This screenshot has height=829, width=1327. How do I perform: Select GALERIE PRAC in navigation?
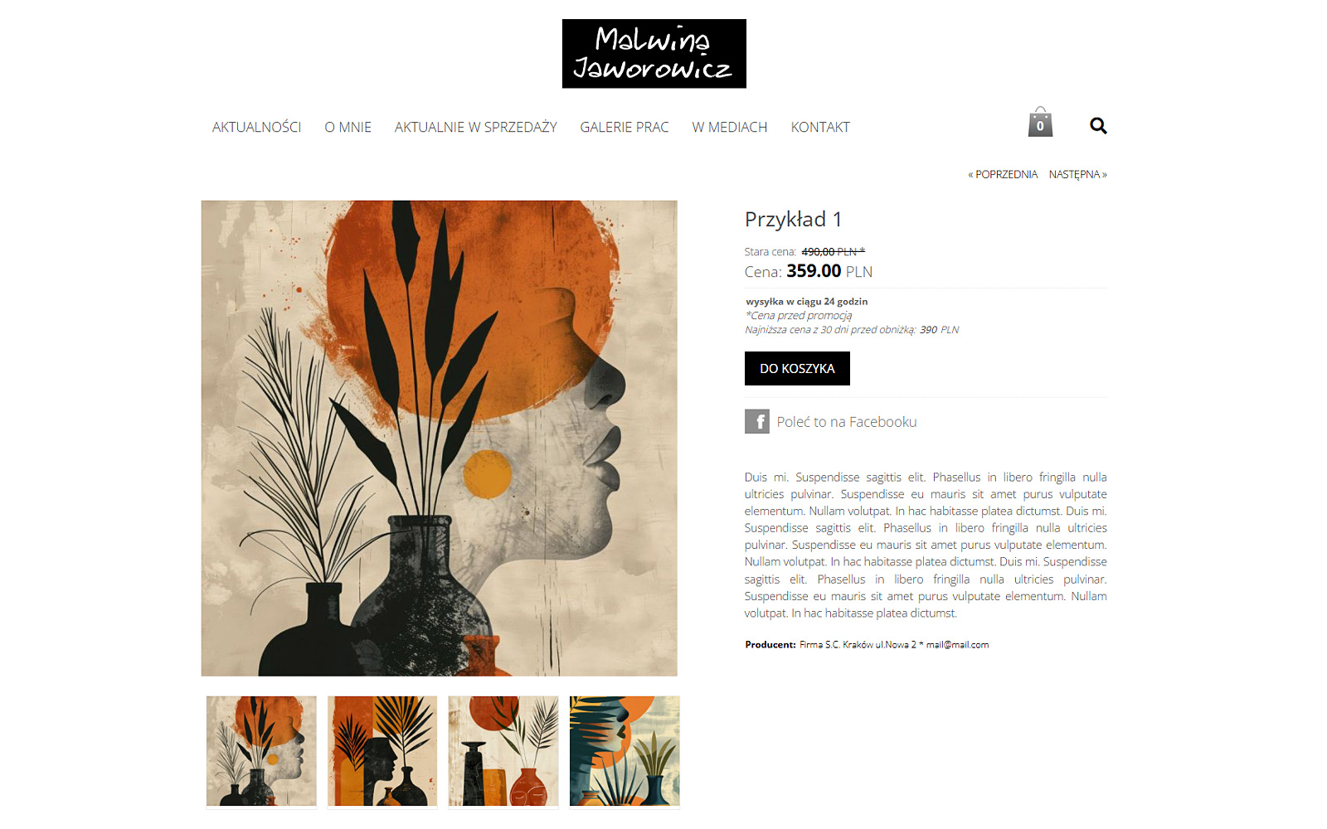[x=624, y=127]
